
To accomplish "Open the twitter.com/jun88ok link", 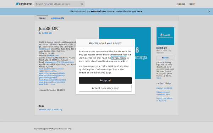I will (x=48, y=71).
